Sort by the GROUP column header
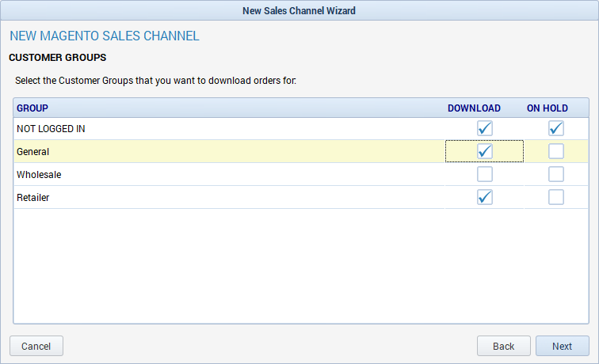The height and width of the screenshot is (364, 599). click(32, 108)
